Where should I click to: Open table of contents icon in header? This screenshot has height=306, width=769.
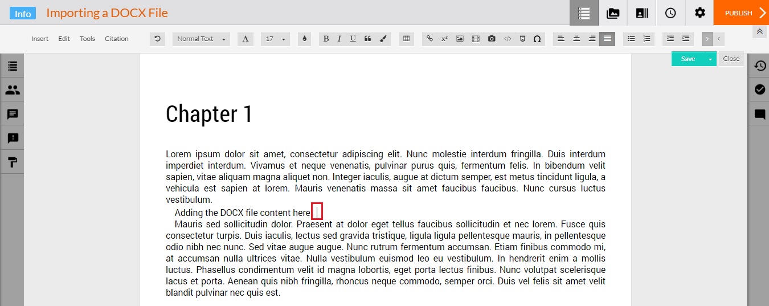(584, 13)
